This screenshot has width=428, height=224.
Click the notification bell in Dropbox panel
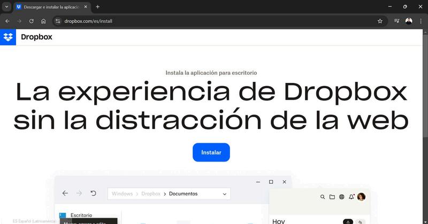coord(351,196)
